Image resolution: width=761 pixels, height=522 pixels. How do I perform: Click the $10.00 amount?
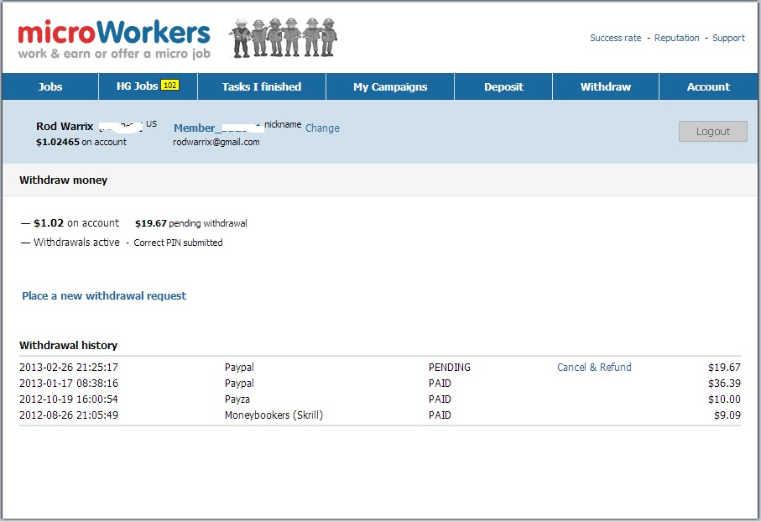point(724,399)
